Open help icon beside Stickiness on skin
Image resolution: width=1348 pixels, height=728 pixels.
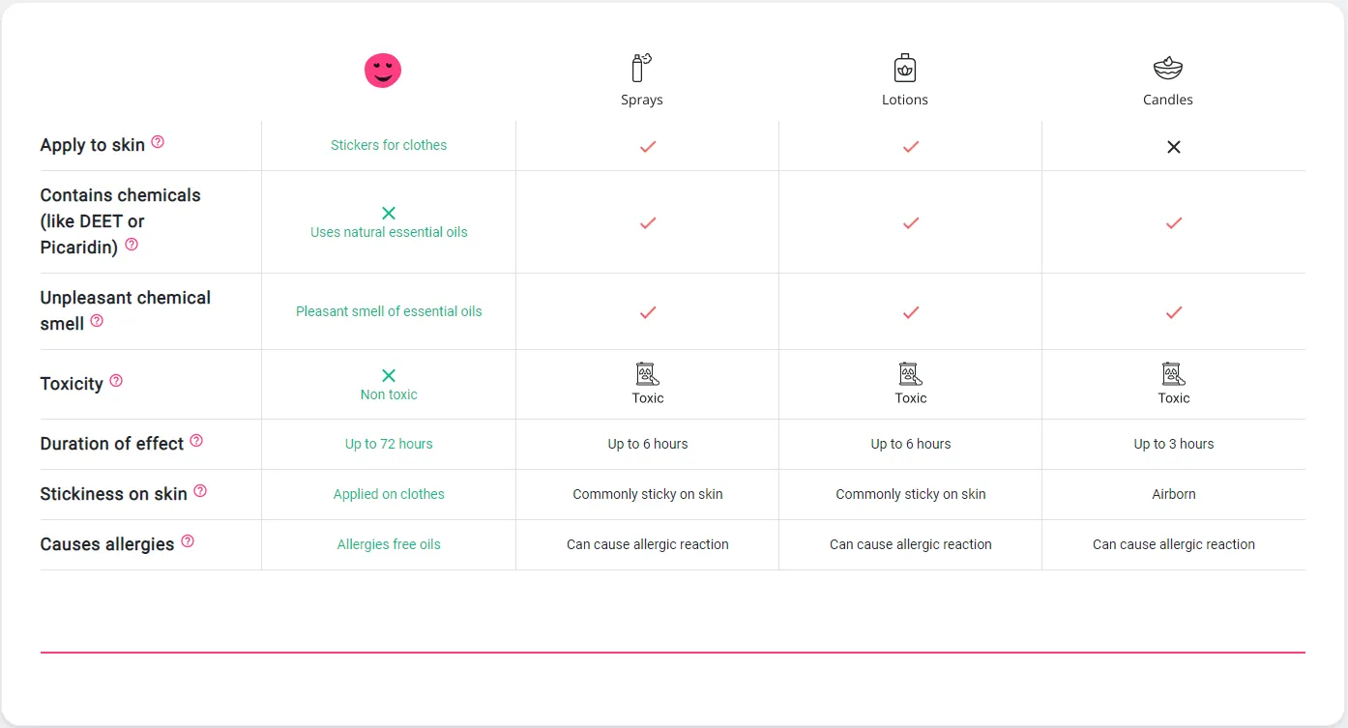click(200, 491)
